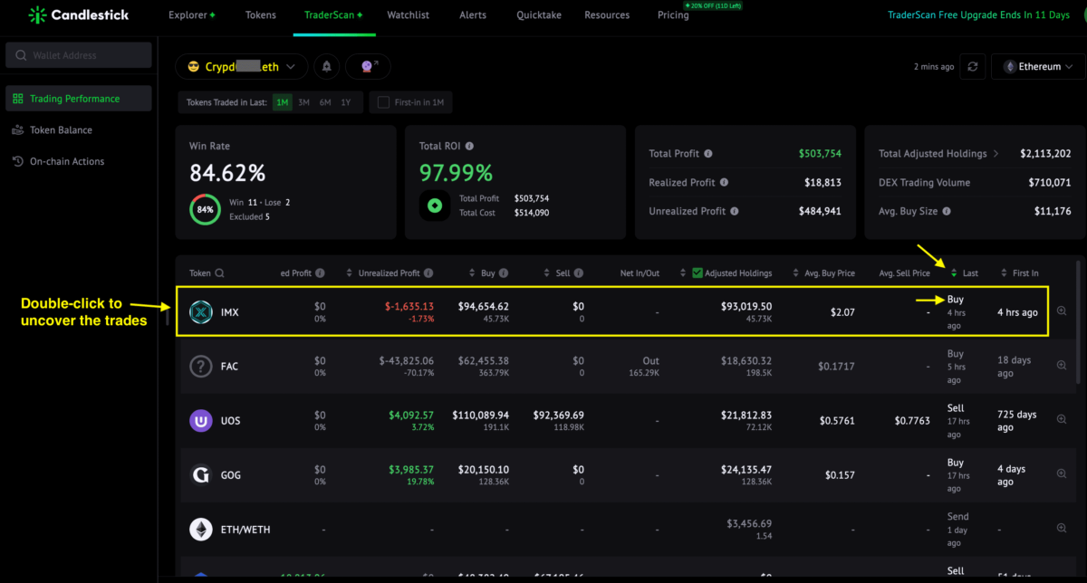Click the zoom icon in the ETH/WETH row

click(1062, 528)
